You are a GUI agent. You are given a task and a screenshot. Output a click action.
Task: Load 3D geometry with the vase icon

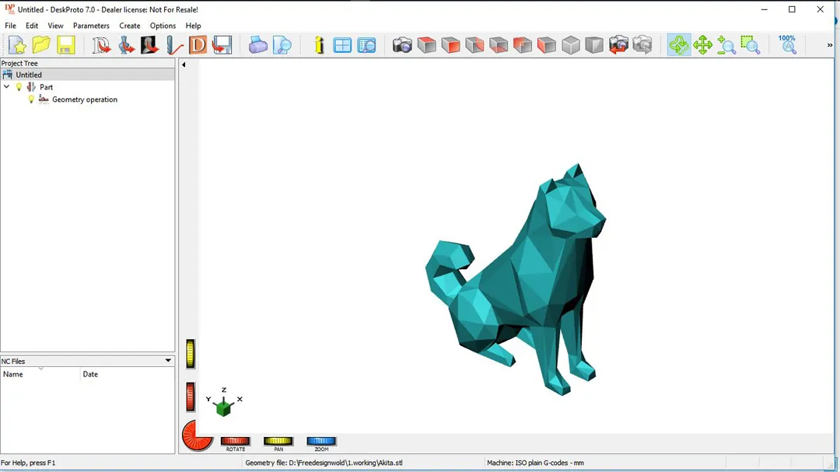[126, 45]
